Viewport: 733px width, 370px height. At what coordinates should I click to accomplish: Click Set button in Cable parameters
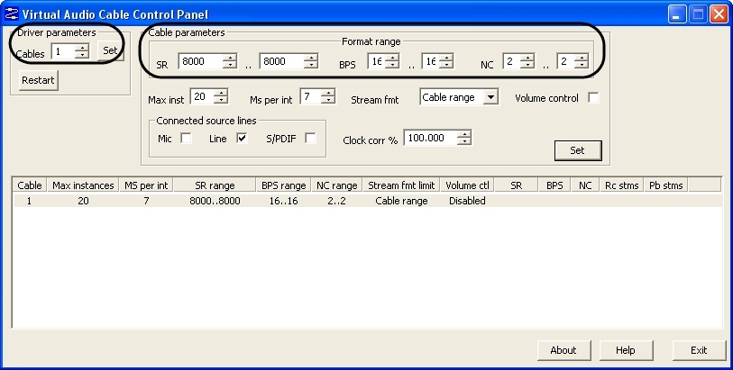click(x=577, y=150)
